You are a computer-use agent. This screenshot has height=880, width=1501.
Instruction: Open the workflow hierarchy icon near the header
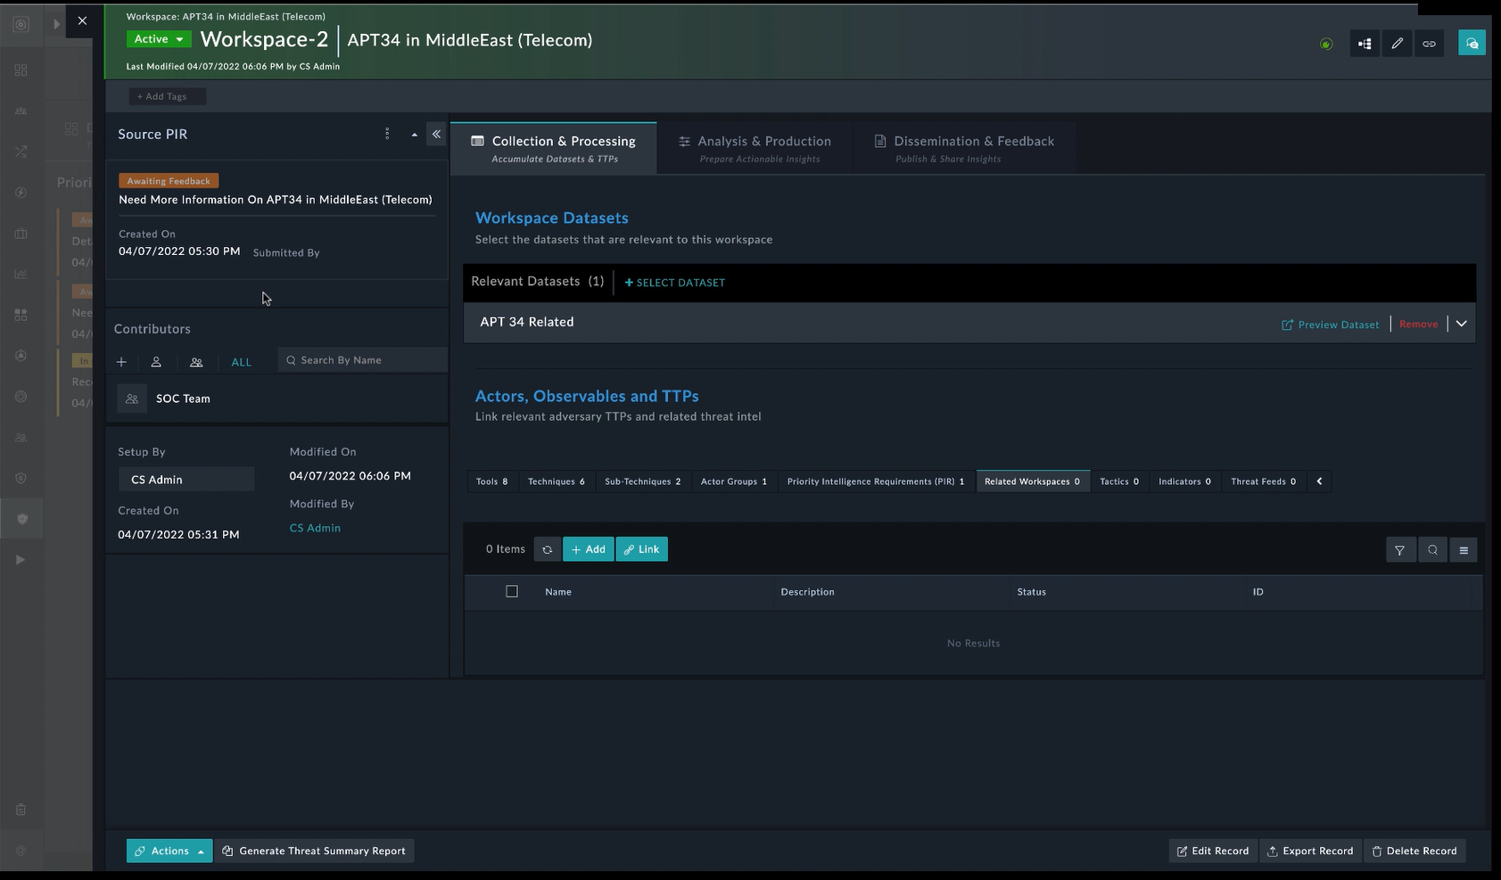tap(1364, 42)
